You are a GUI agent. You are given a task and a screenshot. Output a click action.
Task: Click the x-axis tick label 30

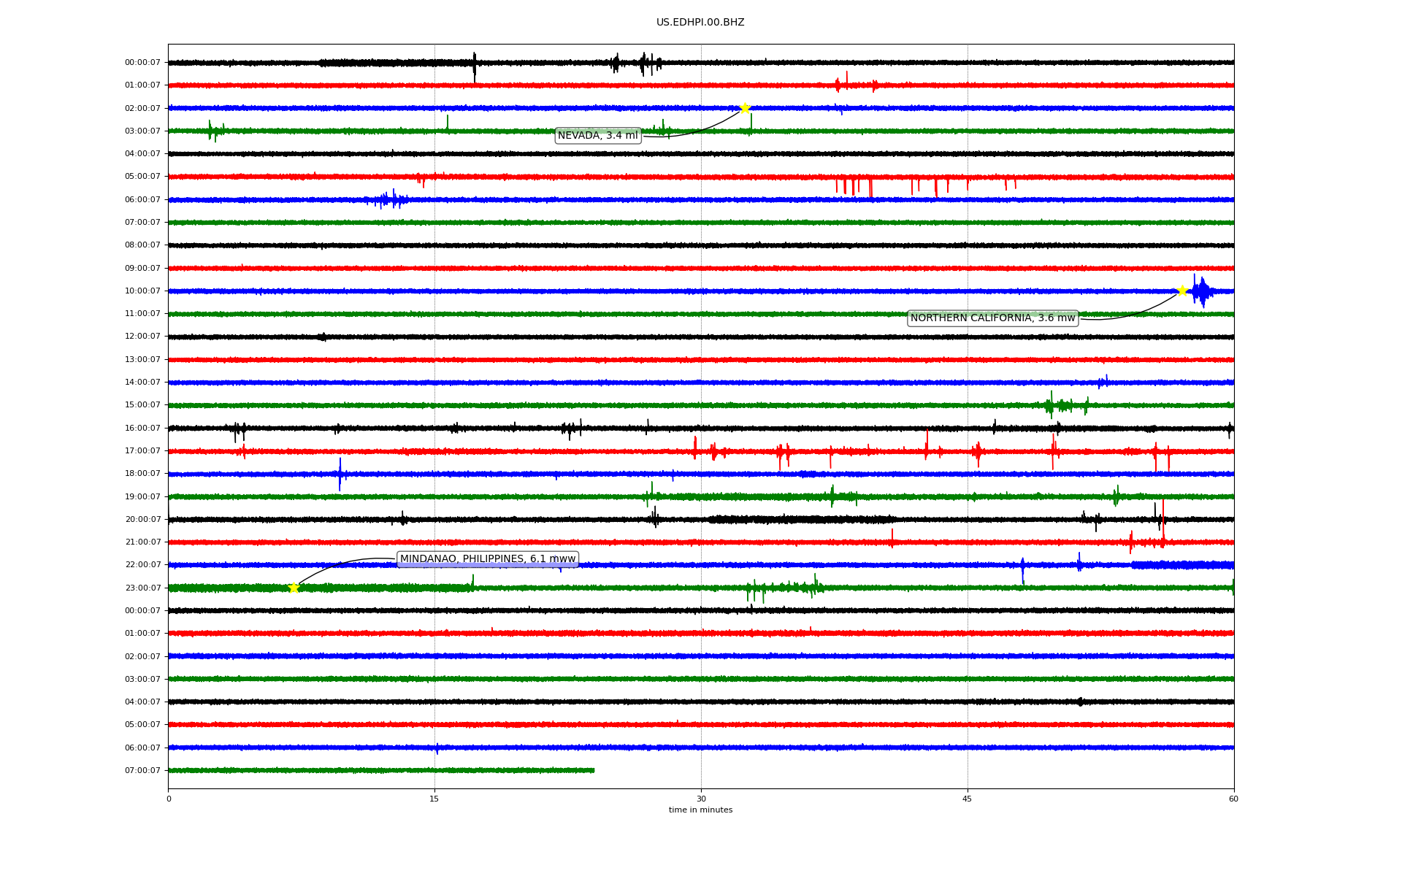[701, 799]
